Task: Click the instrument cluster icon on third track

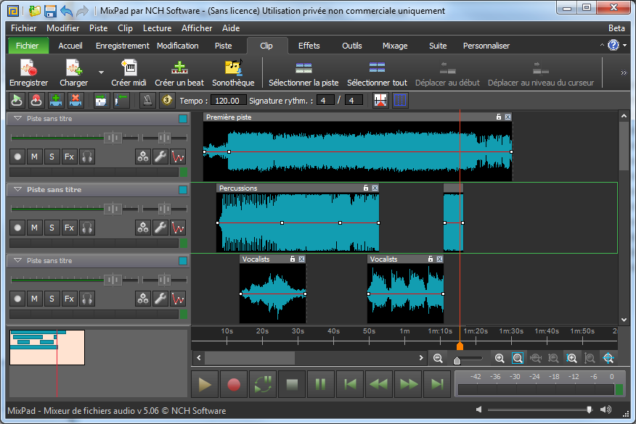Action: click(x=143, y=299)
